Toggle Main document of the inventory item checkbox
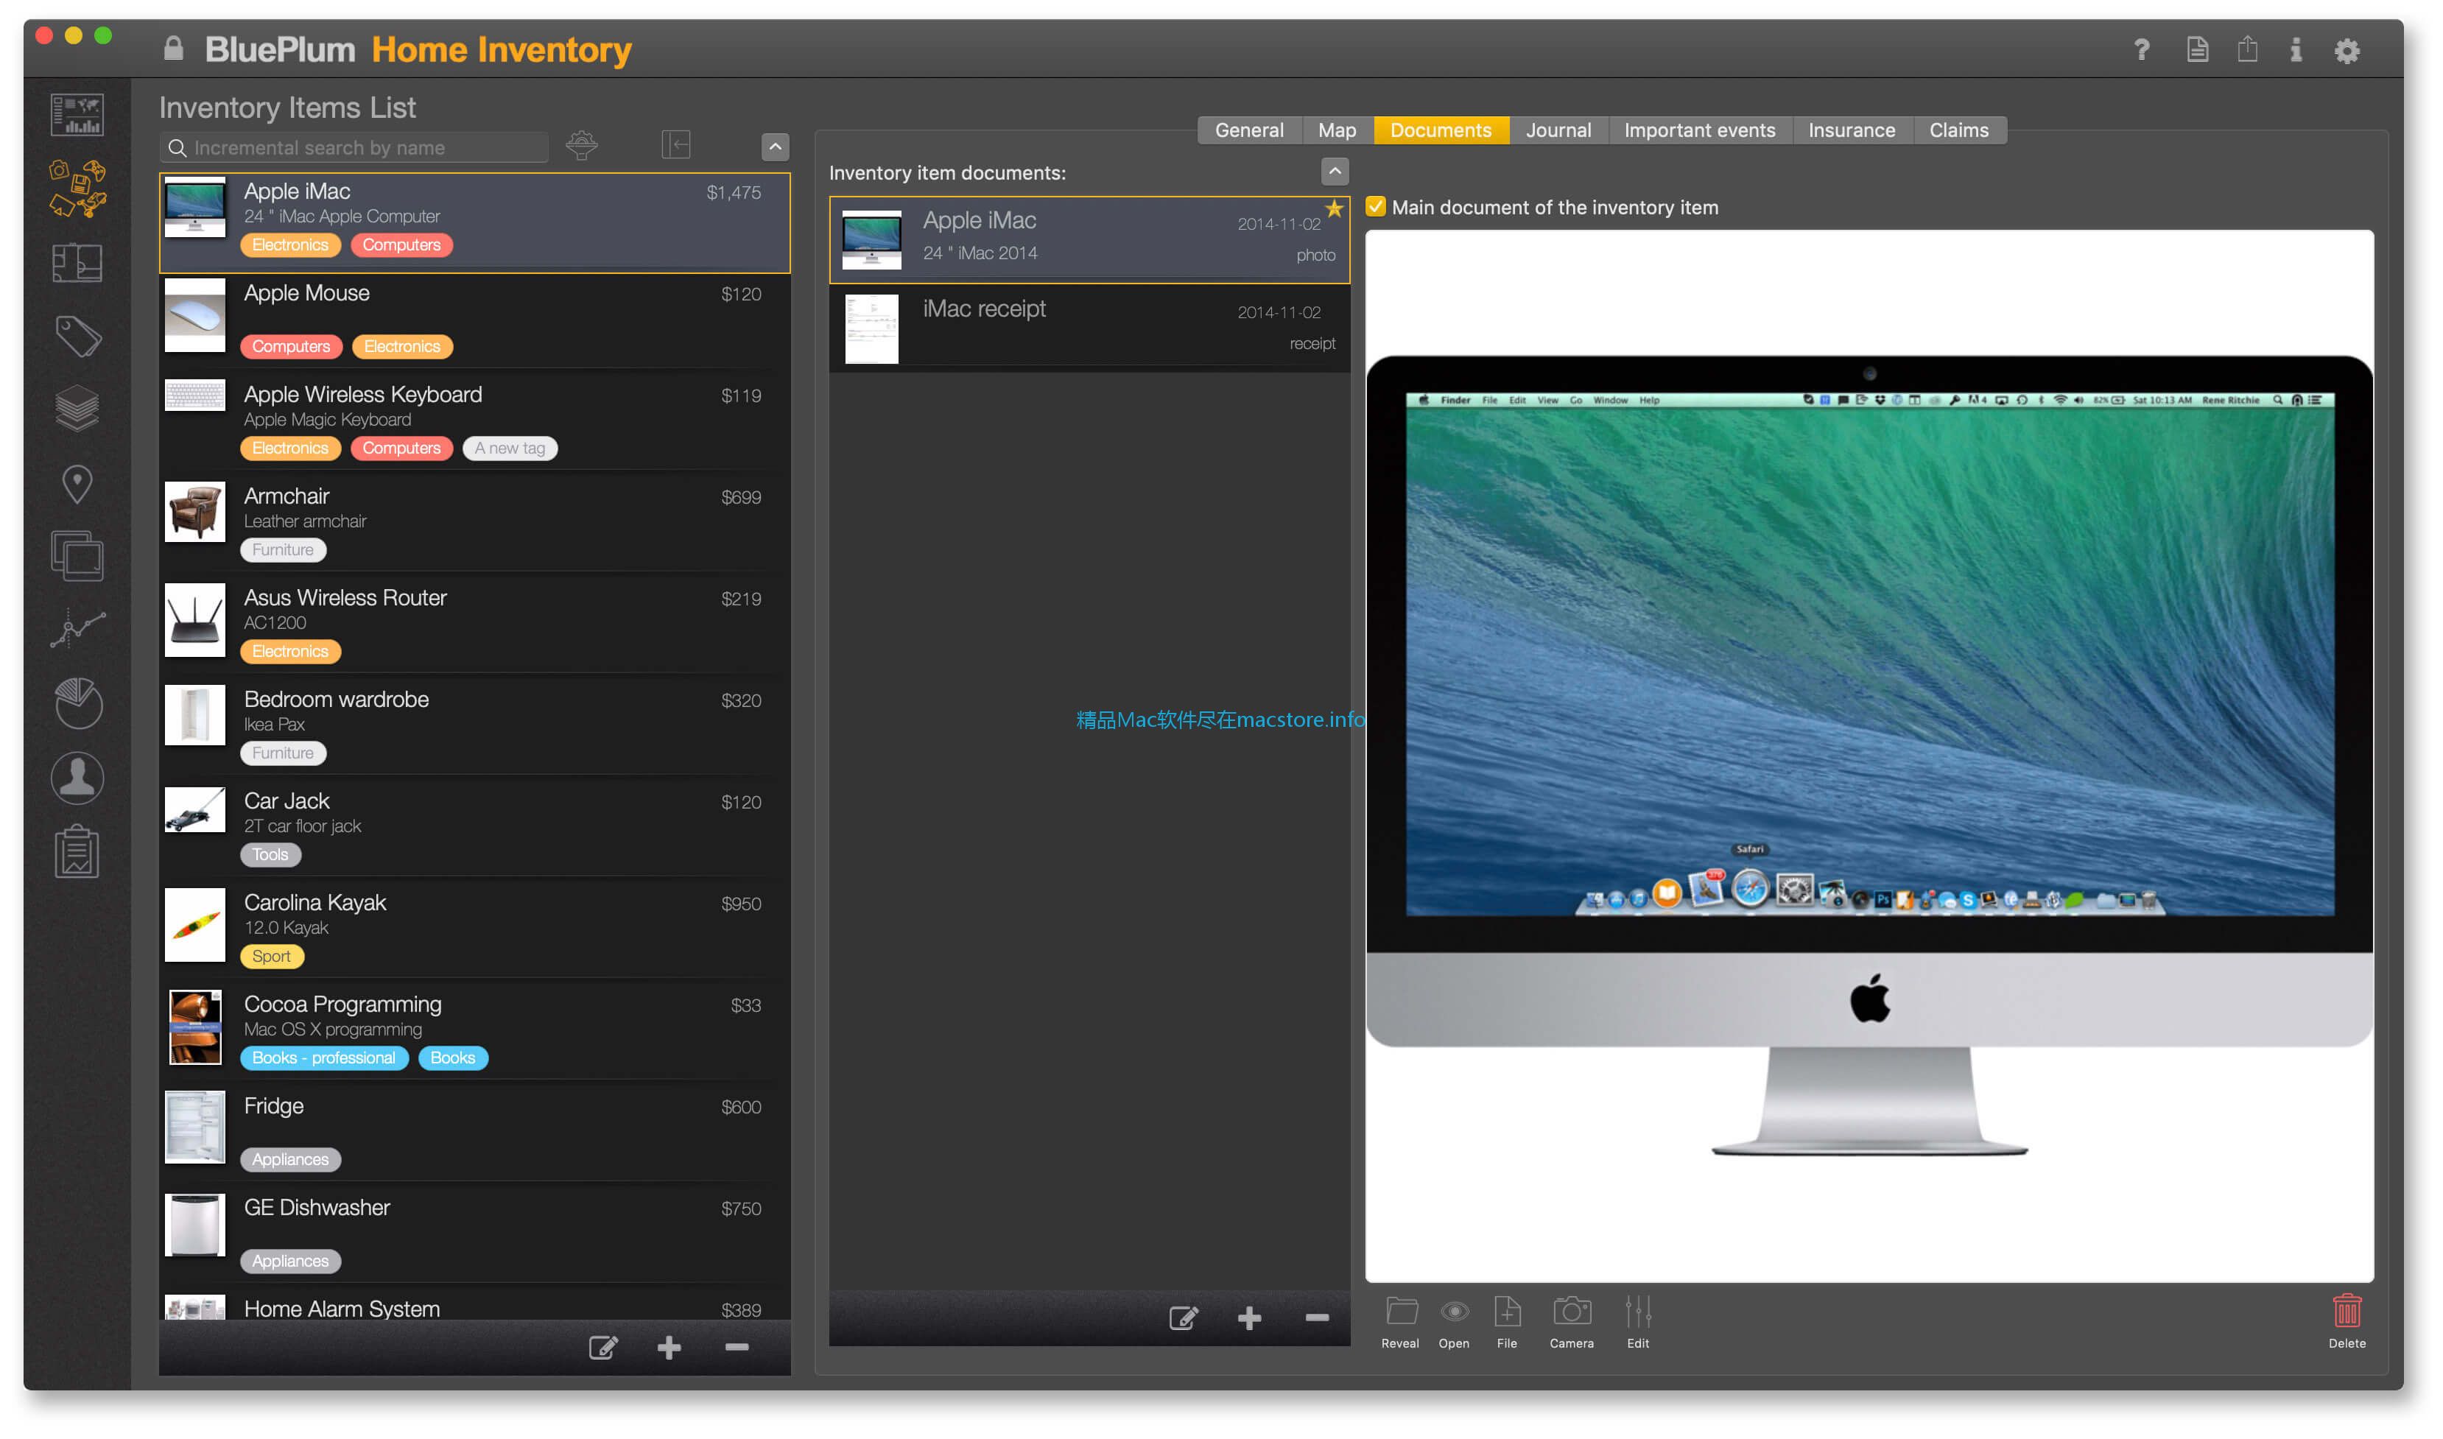 pyautogui.click(x=1379, y=207)
